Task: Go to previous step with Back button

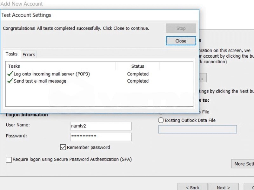Action: 192,187
